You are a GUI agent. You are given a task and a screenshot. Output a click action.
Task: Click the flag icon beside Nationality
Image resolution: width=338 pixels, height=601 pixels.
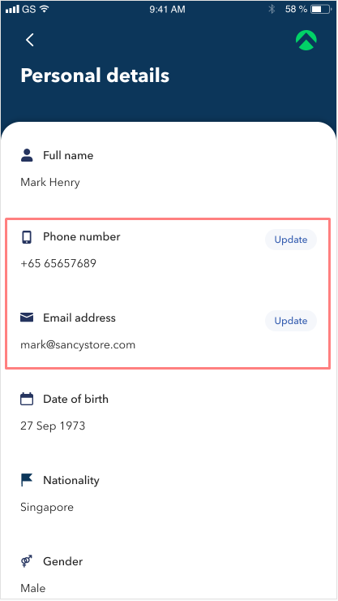pos(27,480)
